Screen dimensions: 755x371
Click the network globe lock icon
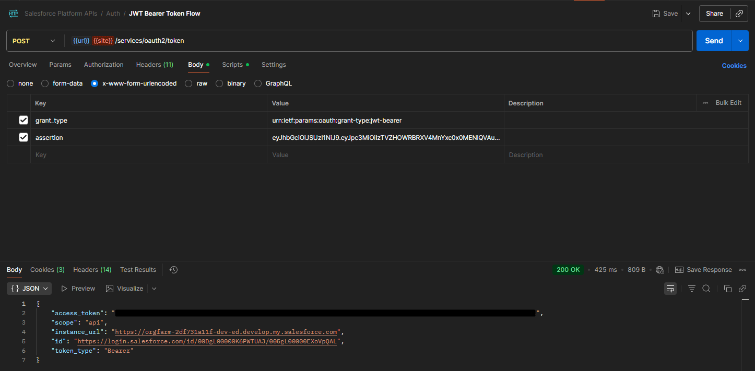click(660, 270)
